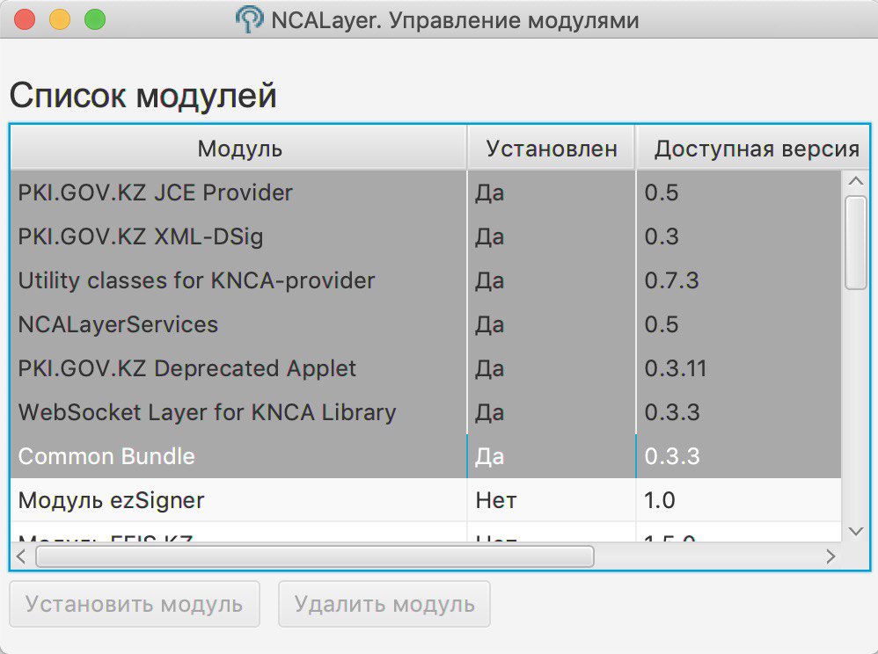878x654 pixels.
Task: Select PKI.GOV.KZ Deprecated Applet module
Action: (x=426, y=368)
